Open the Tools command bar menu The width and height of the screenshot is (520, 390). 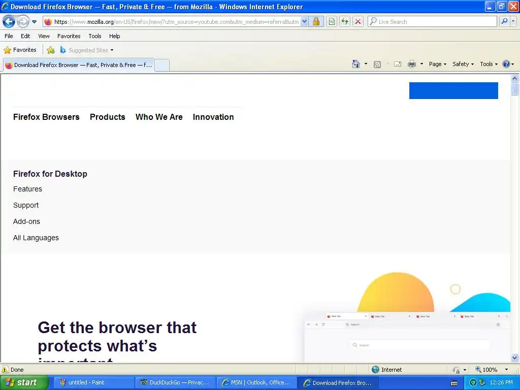pyautogui.click(x=489, y=64)
